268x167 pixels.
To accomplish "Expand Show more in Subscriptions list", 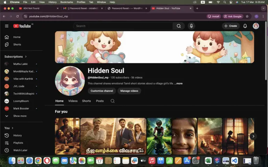I will coord(20,116).
